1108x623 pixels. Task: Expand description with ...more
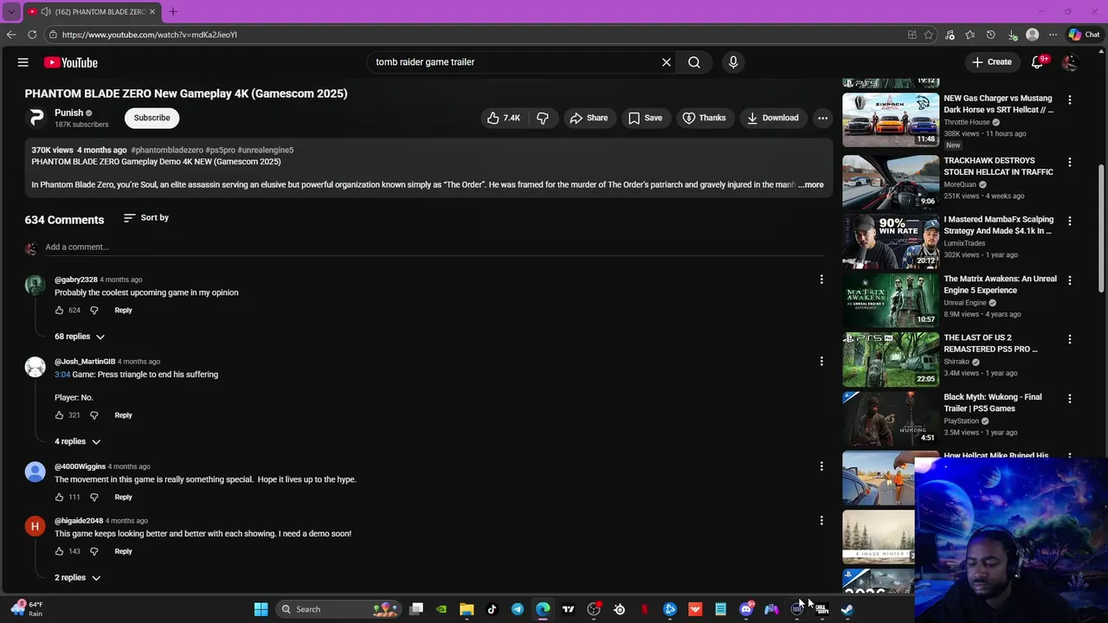(x=811, y=184)
